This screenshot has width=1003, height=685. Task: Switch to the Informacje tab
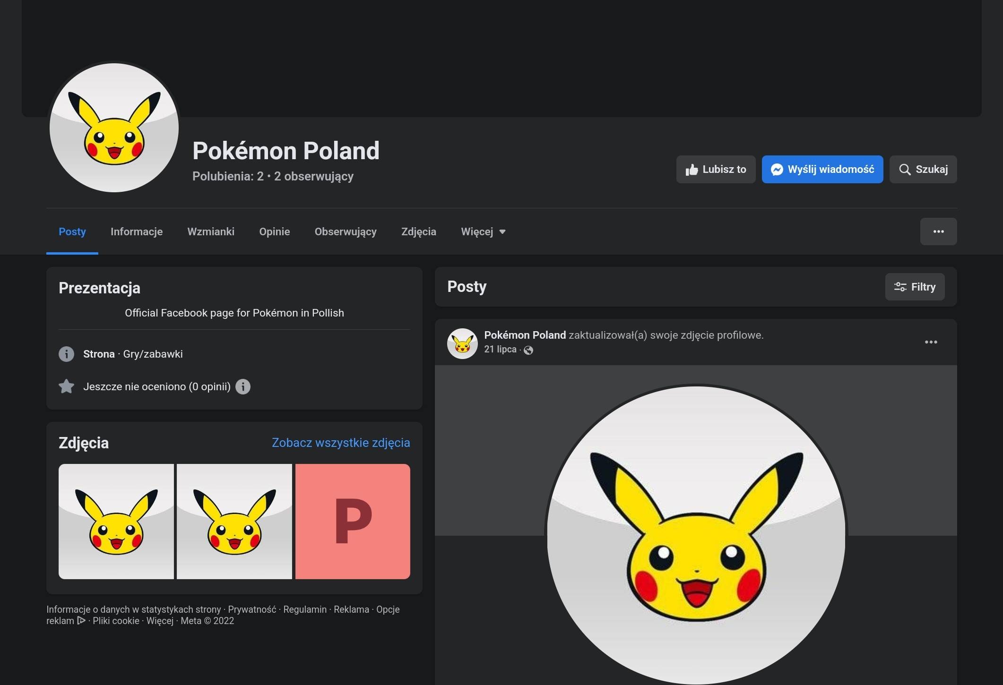tap(136, 231)
